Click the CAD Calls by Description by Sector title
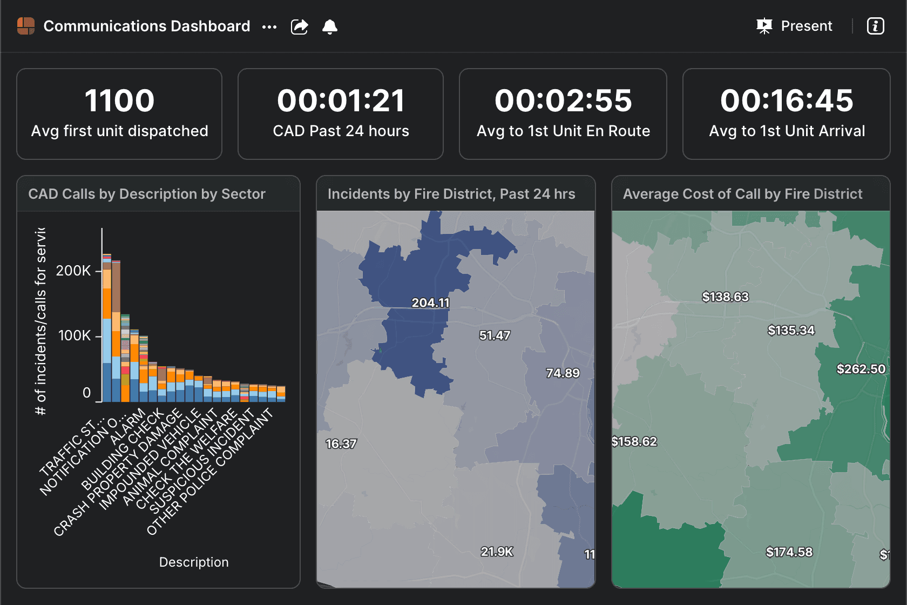Image resolution: width=907 pixels, height=605 pixels. click(147, 194)
